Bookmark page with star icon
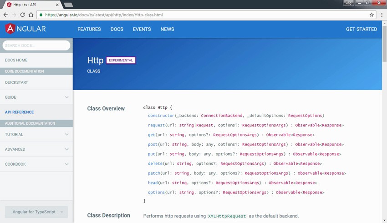Image resolution: width=387 pixels, height=223 pixels. click(372, 15)
